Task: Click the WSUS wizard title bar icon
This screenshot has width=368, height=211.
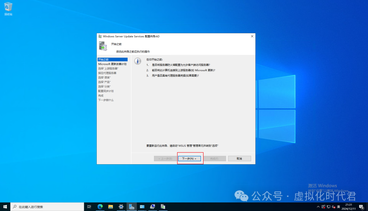Action: click(100, 36)
